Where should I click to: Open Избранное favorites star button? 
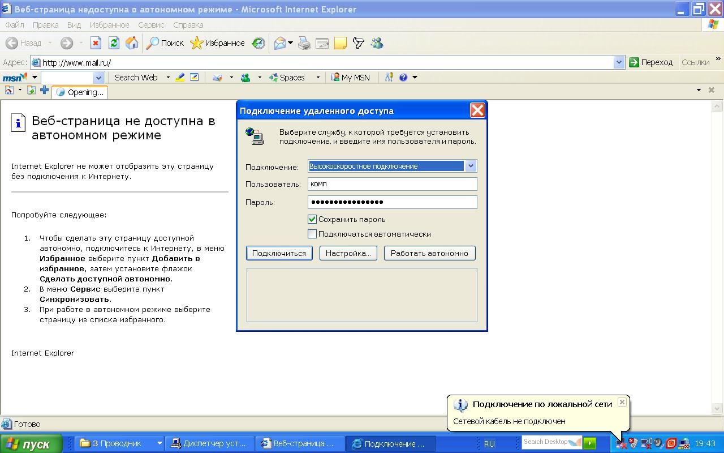217,43
